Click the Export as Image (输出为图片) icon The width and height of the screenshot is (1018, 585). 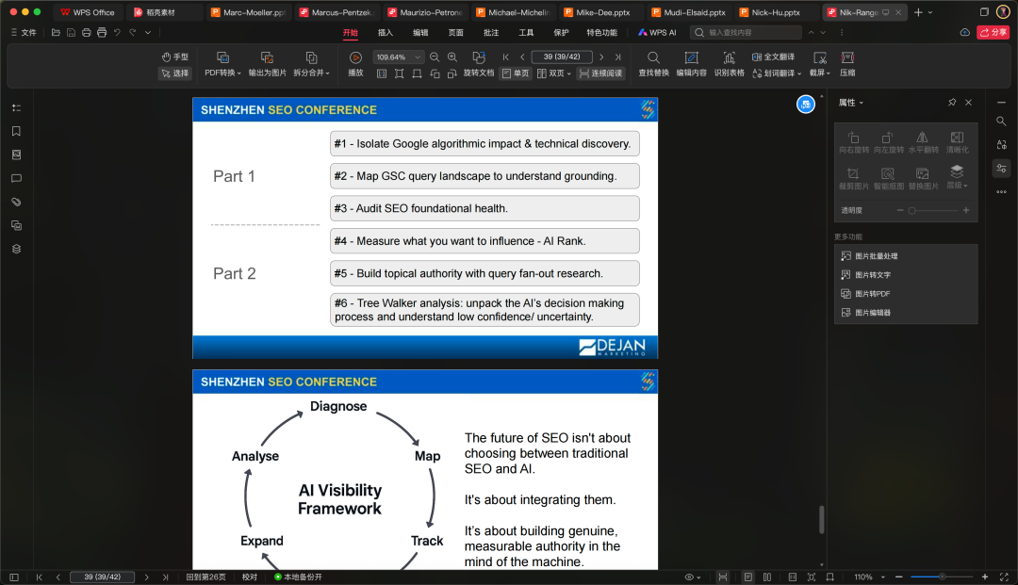[x=267, y=57]
